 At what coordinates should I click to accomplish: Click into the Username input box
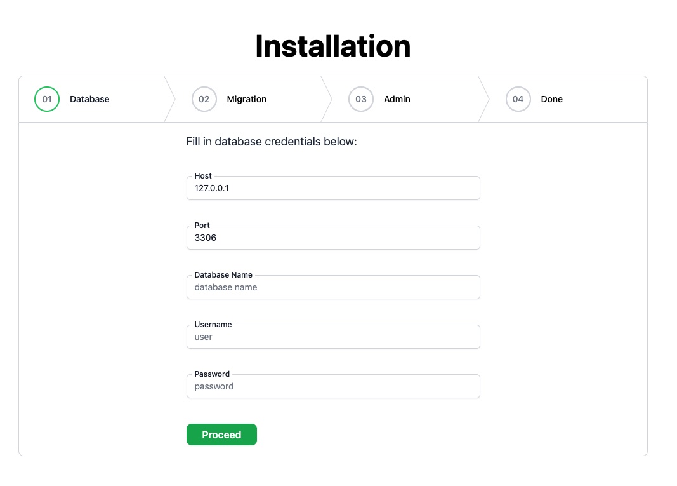333,337
